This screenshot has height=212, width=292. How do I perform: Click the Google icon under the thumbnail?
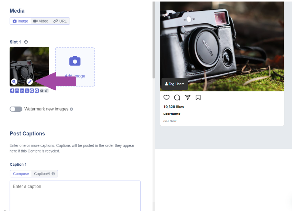[x=37, y=91]
